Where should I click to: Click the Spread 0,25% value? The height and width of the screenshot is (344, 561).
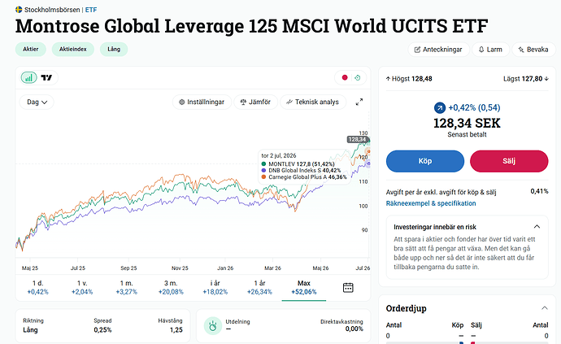coord(102,329)
